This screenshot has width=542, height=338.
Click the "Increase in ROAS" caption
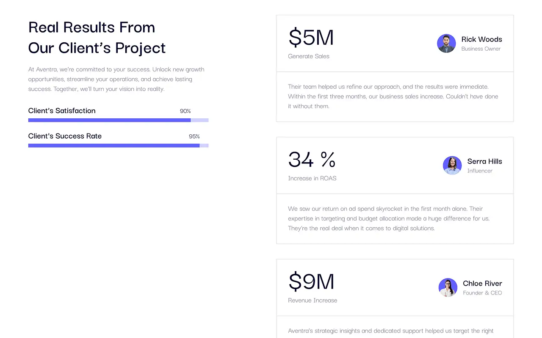click(312, 178)
